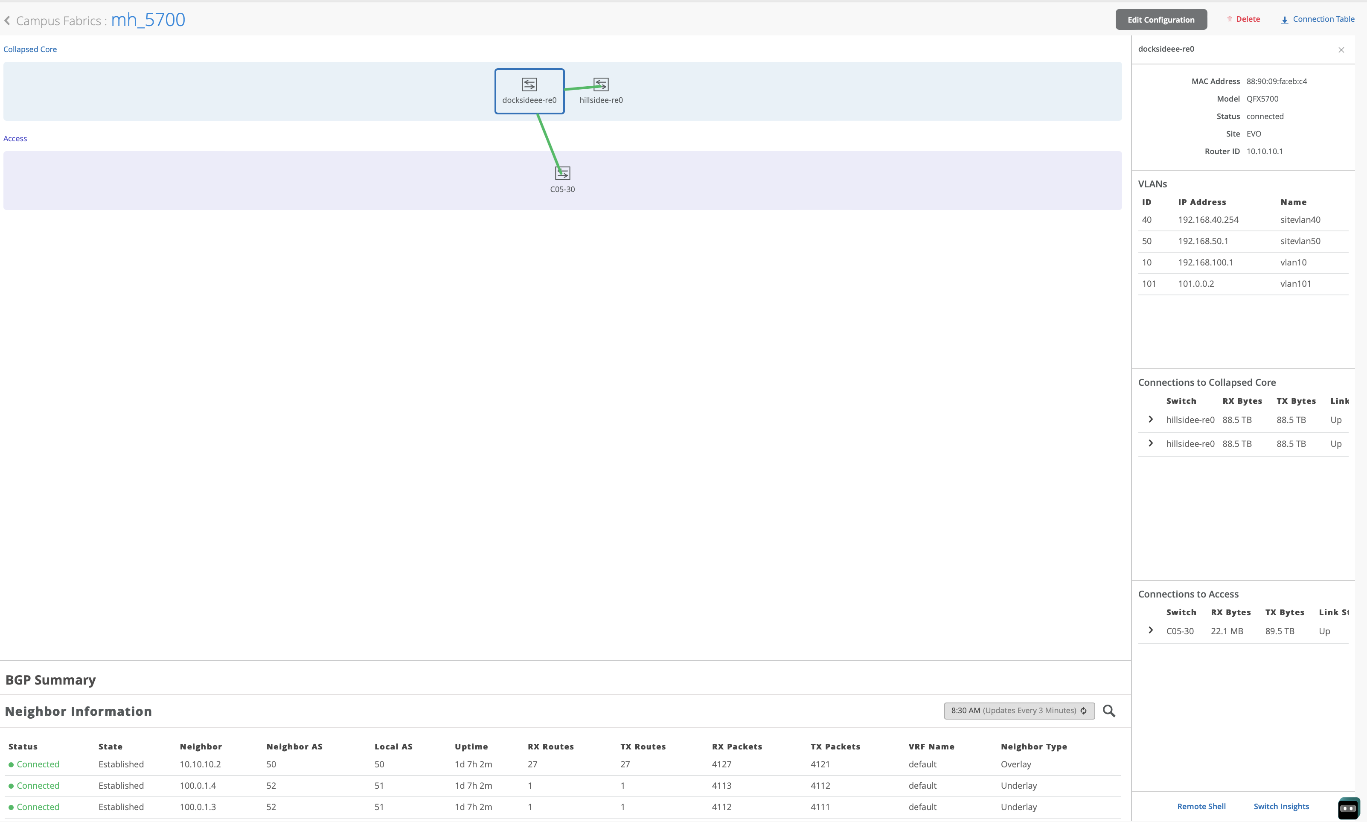Click the Edit Configuration button

[1160, 19]
